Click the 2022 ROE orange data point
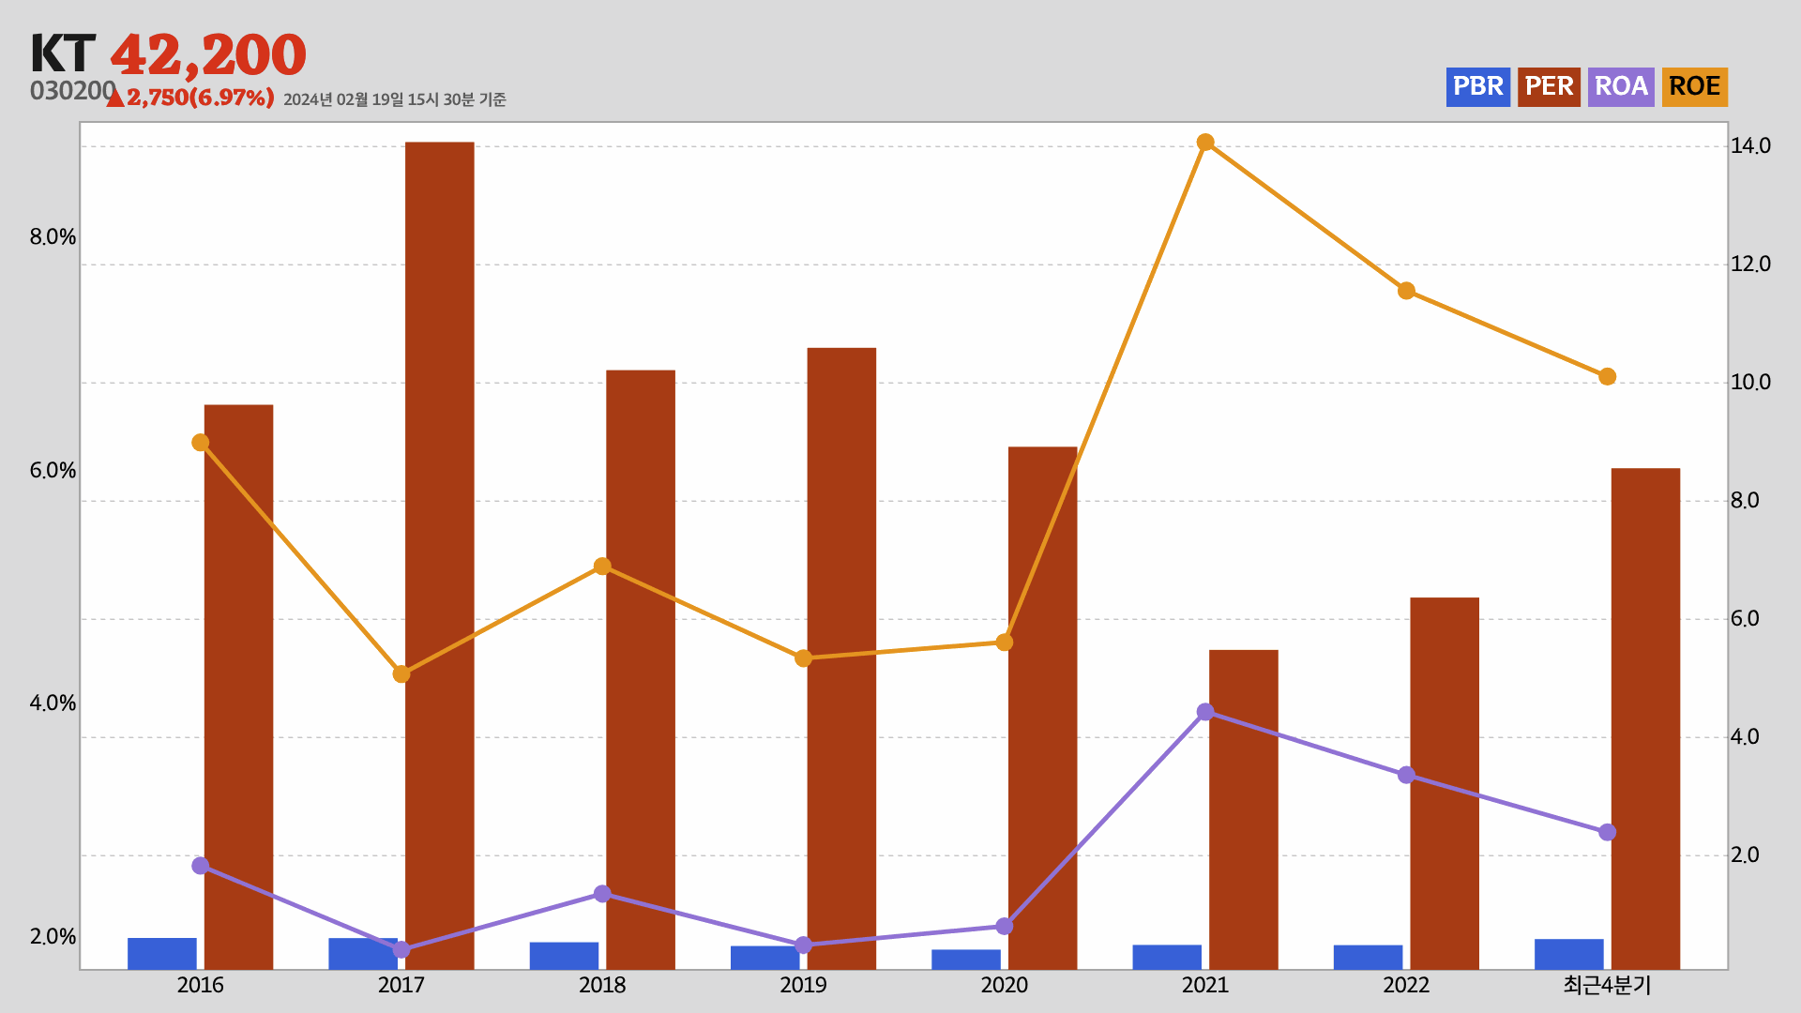The image size is (1801, 1013). click(1406, 291)
